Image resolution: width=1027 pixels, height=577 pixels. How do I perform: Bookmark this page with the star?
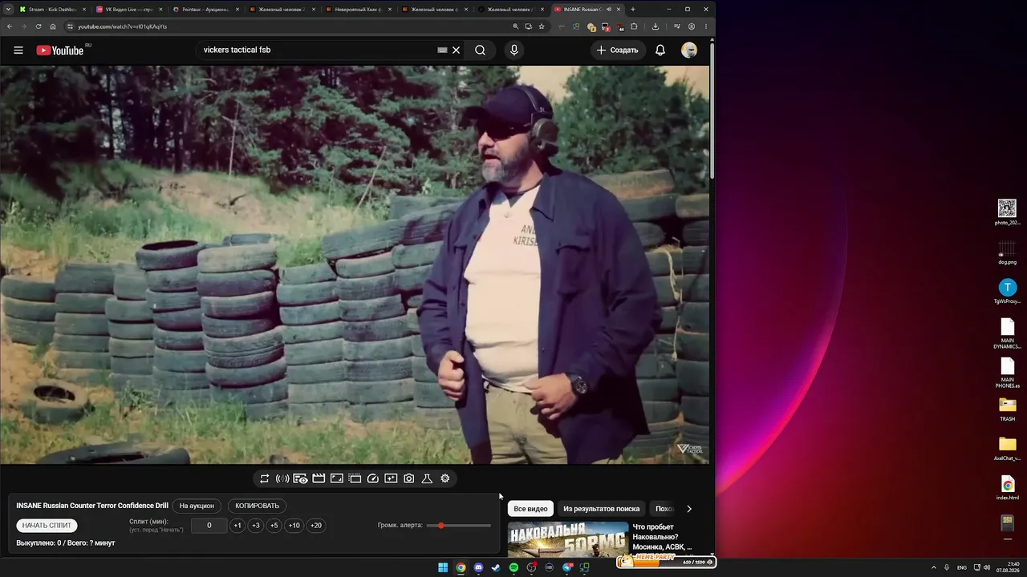(542, 26)
